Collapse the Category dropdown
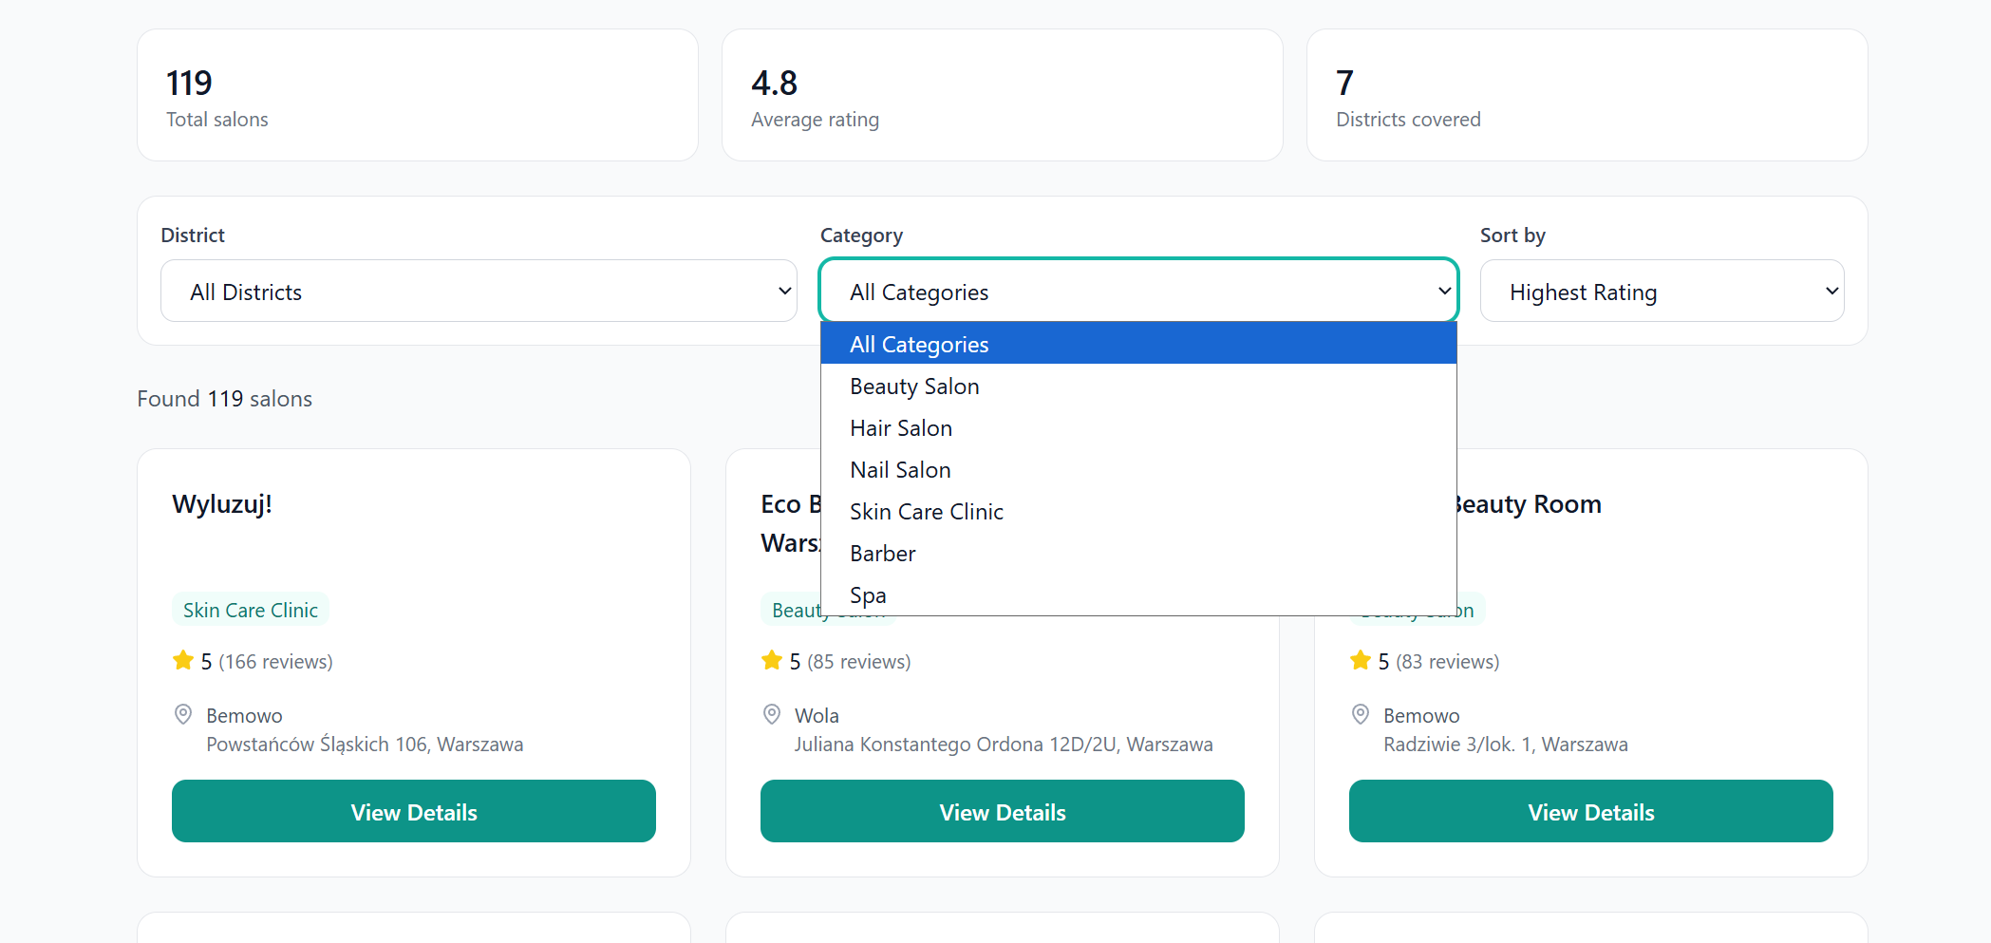Viewport: 1991px width, 943px height. click(x=1138, y=291)
